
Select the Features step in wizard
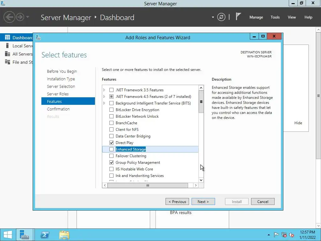click(68, 101)
